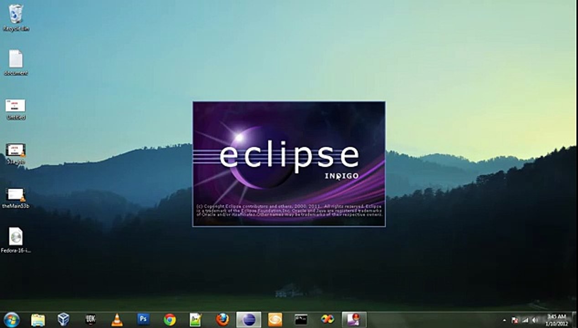Open the 'document' file on desktop
578x328 pixels.
(15, 62)
